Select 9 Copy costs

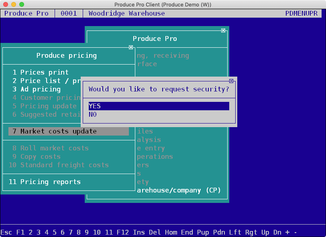[x=37, y=157]
